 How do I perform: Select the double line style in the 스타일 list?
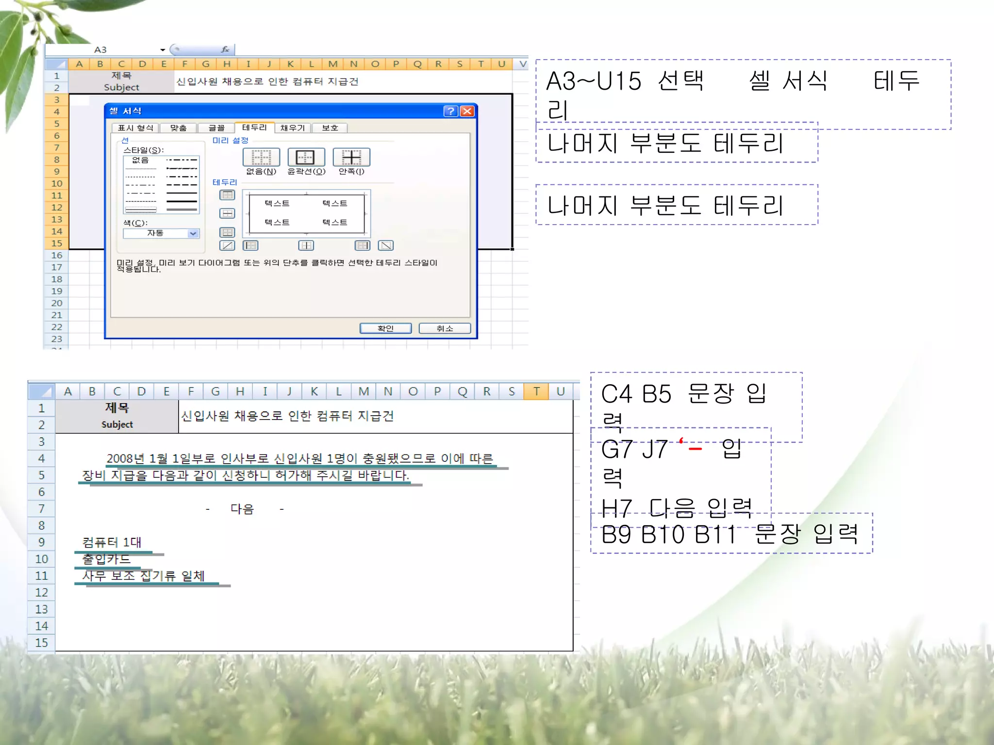[182, 210]
